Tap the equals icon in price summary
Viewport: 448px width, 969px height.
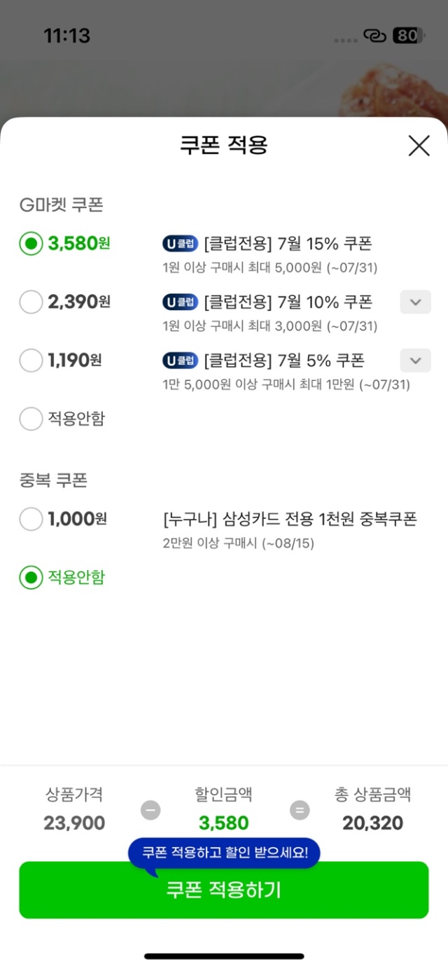coord(300,810)
